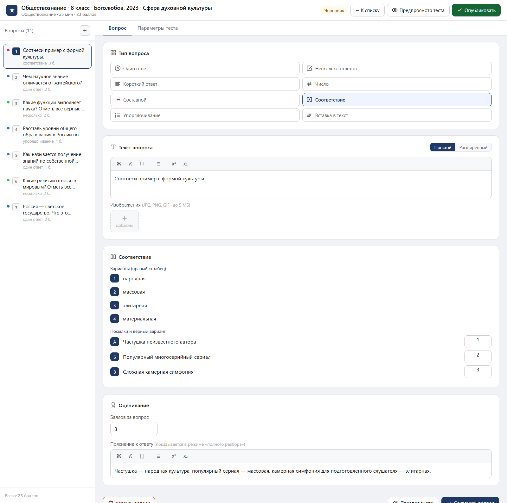
Task: Insert list in question text toolbar
Action: tap(158, 164)
